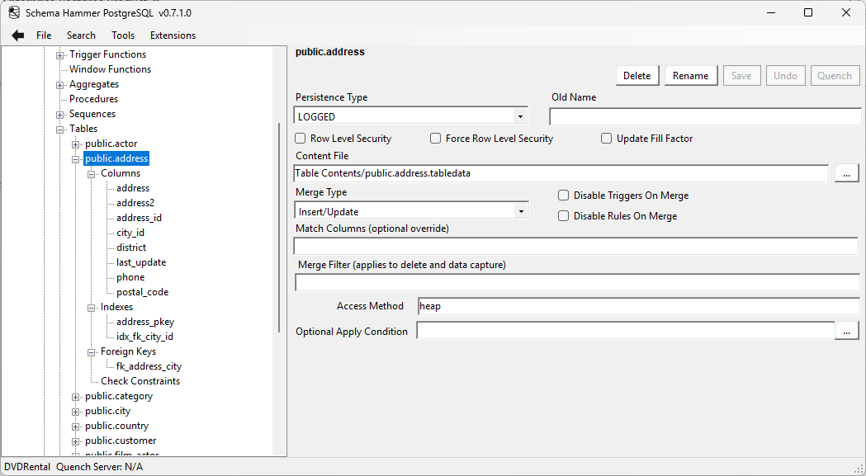Screen dimensions: 866x476
Task: Check Disable Rules On Merge
Action: pyautogui.click(x=563, y=215)
